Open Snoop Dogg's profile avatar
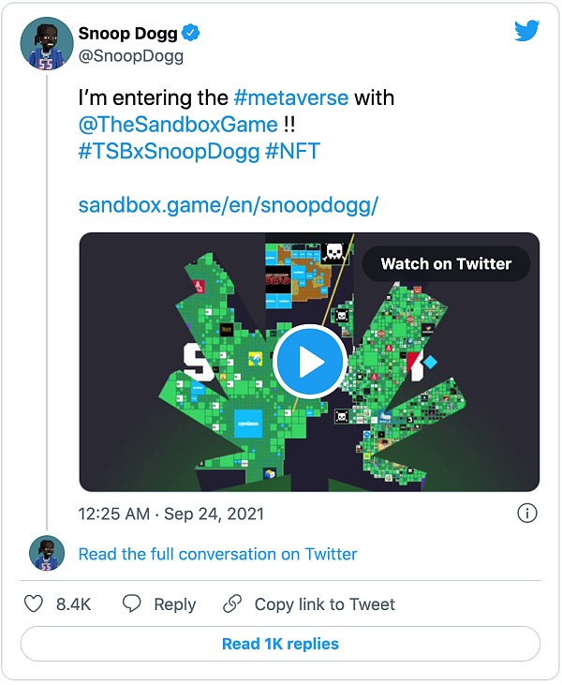562x685 pixels. tap(47, 44)
